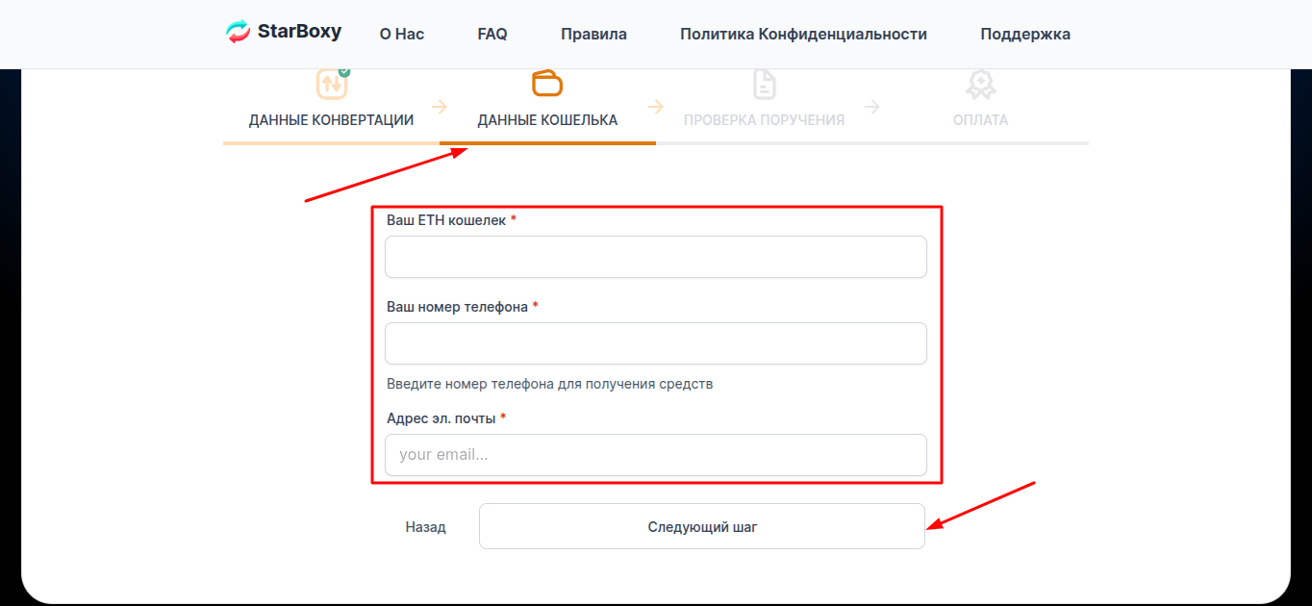1312x606 pixels.
Task: Open the О Нас page
Action: [x=402, y=34]
